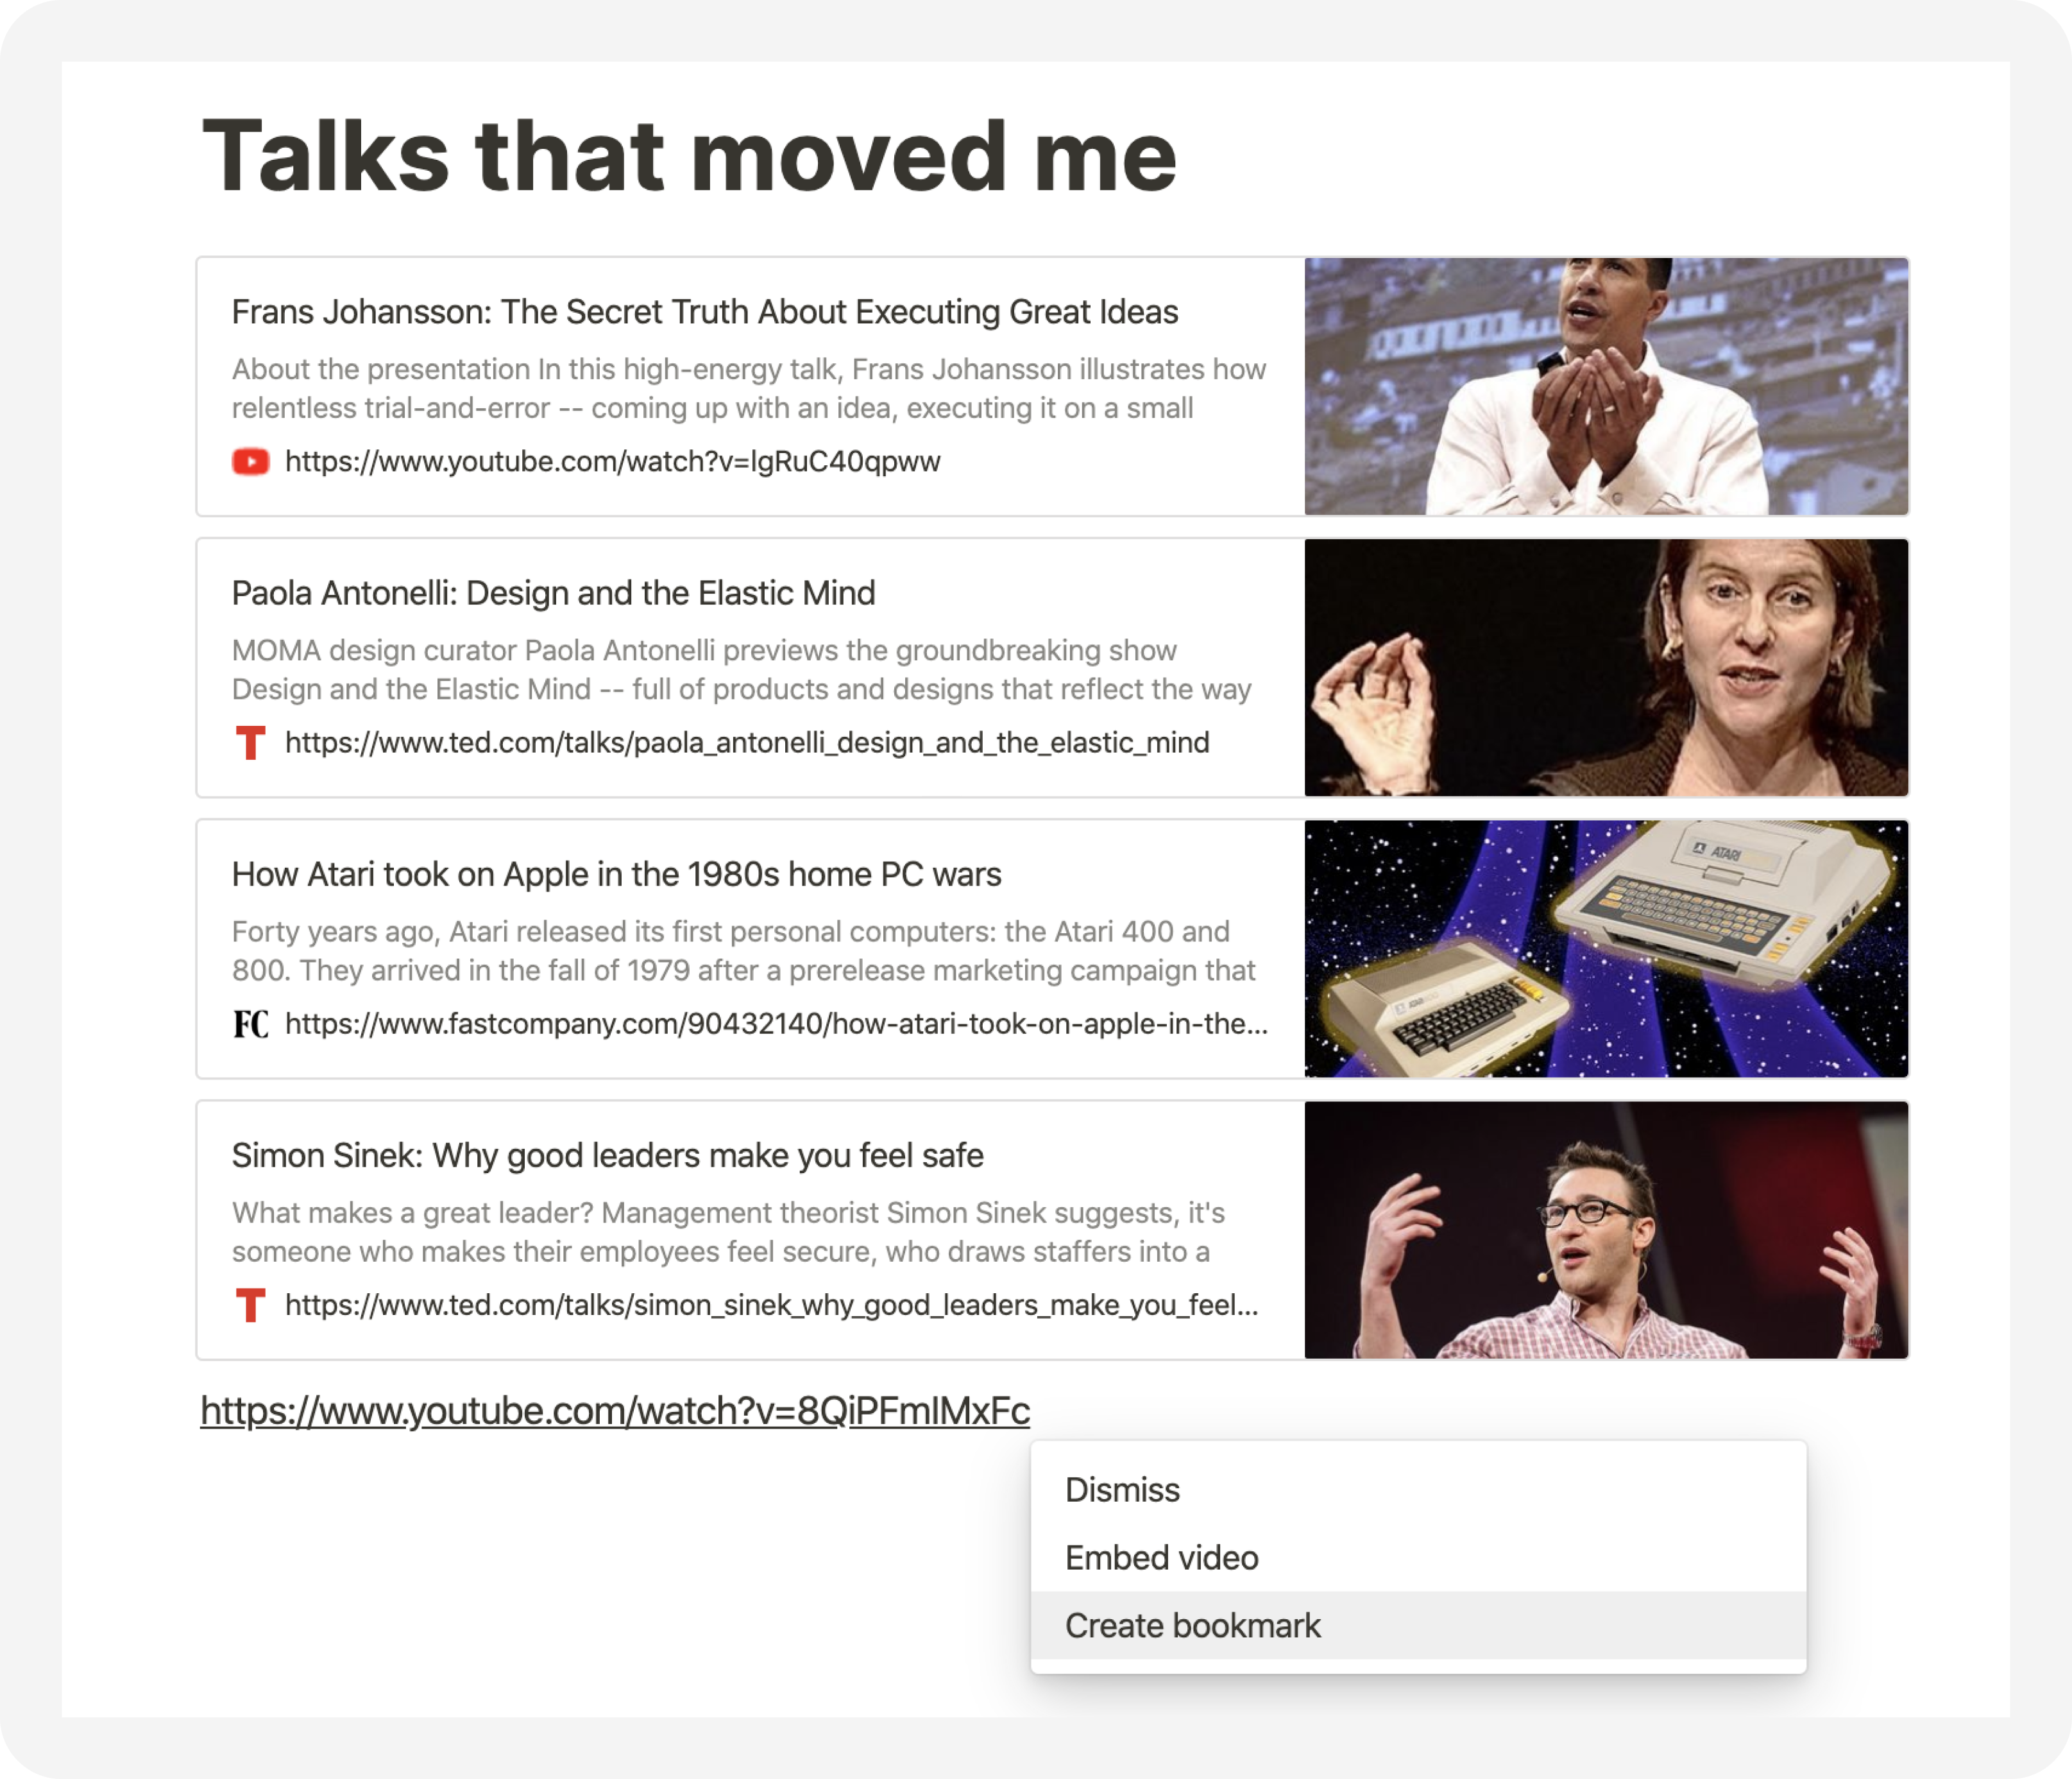Click the Frans Johansson speaker thumbnail
This screenshot has width=2072, height=1779.
click(x=1606, y=386)
